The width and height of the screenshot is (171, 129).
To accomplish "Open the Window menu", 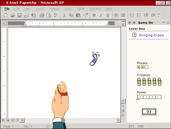I will [95, 9].
